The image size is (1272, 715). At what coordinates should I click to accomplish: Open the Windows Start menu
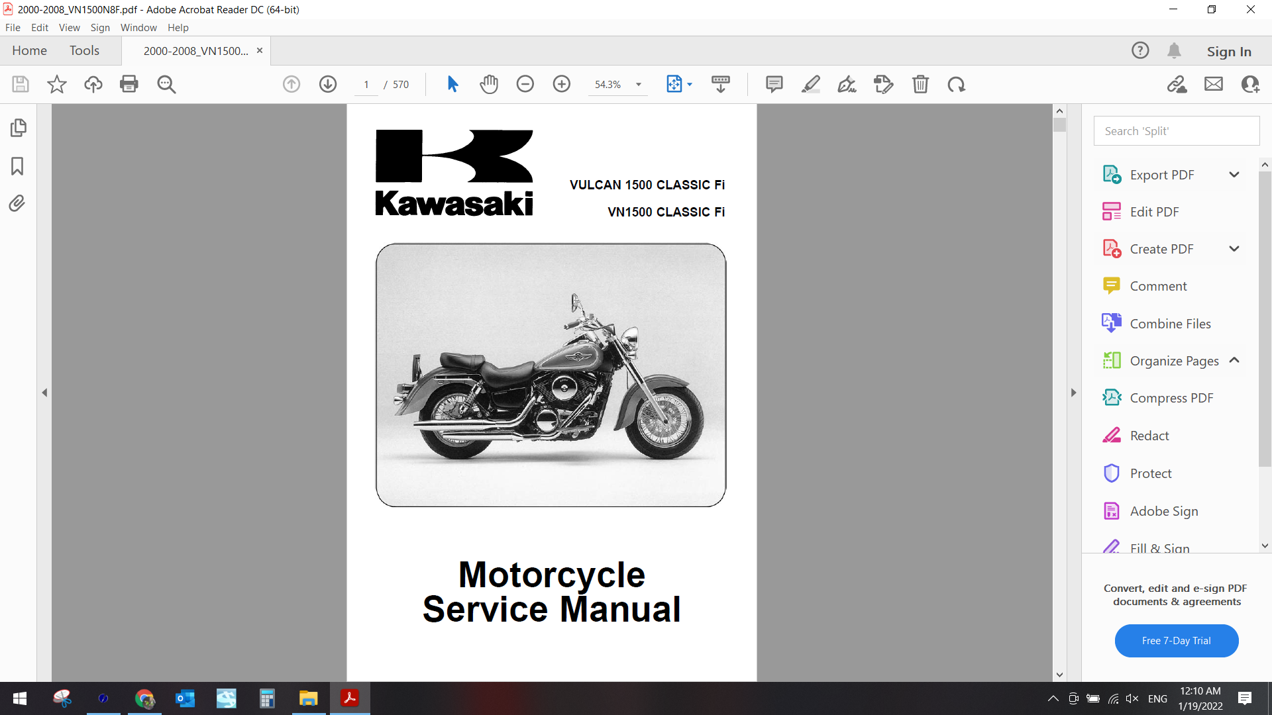pyautogui.click(x=20, y=698)
